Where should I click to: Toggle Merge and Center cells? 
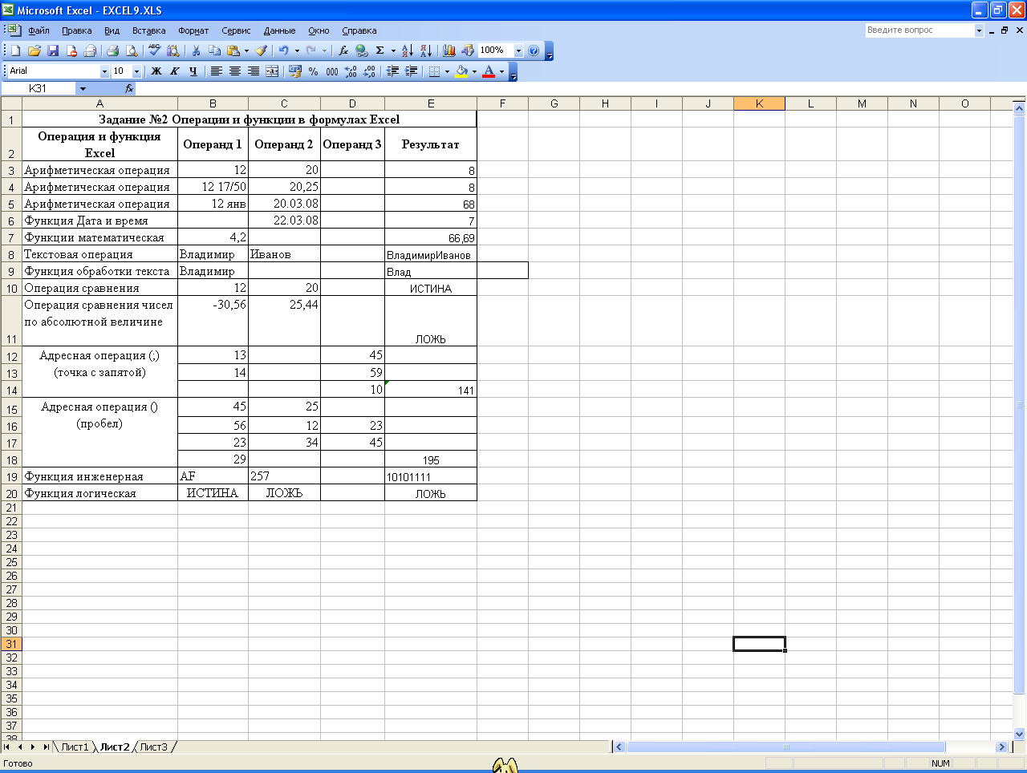pos(272,71)
